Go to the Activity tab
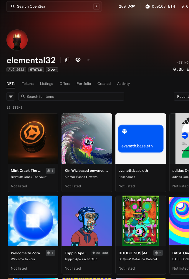The height and width of the screenshot is (279, 189). coord(123,84)
